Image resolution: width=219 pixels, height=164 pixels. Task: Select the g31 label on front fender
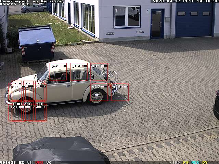tap(14, 87)
